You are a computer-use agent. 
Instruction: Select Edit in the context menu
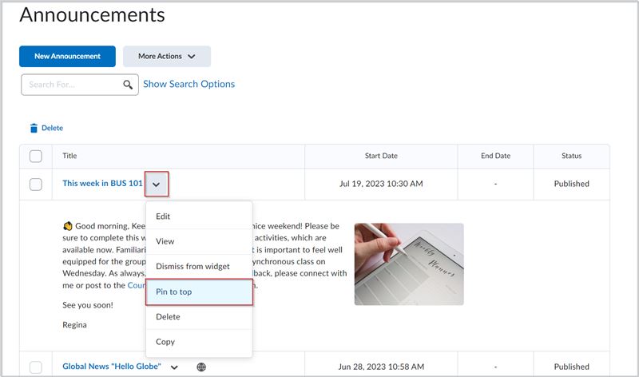click(x=199, y=216)
